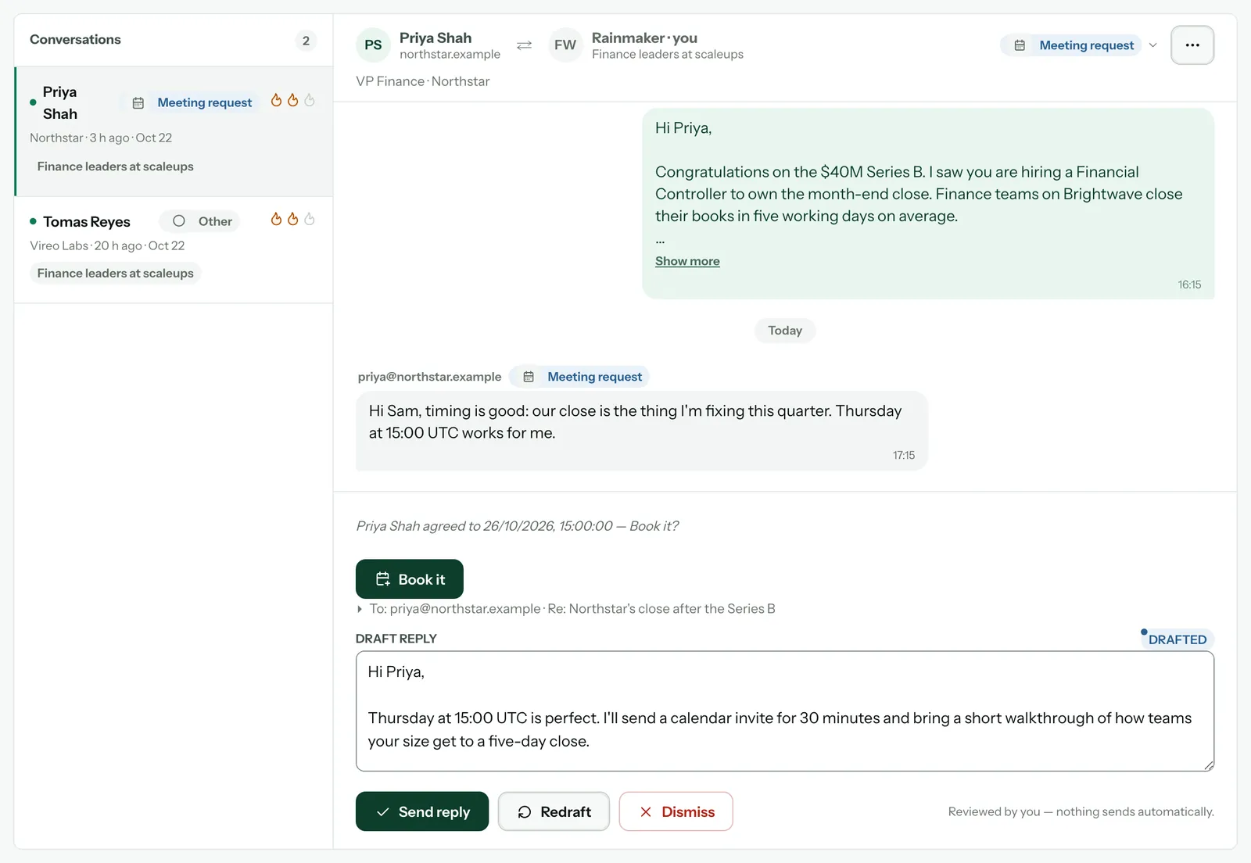The width and height of the screenshot is (1251, 863).
Task: Click Finance leaders at scaleups tag under Tomas Reyes
Action: click(x=116, y=273)
